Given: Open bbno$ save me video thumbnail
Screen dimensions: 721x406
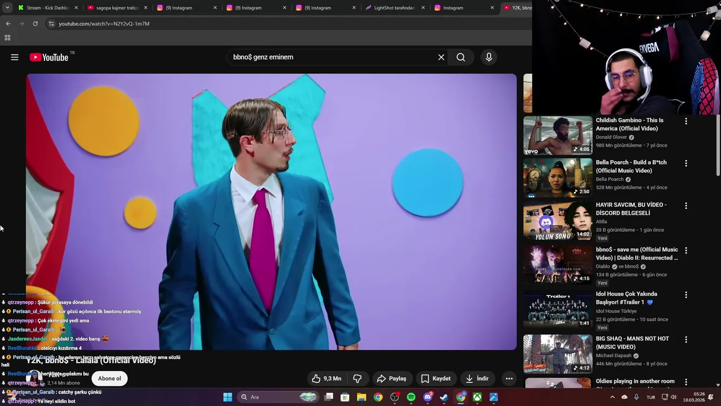Looking at the screenshot, I should [x=558, y=264].
